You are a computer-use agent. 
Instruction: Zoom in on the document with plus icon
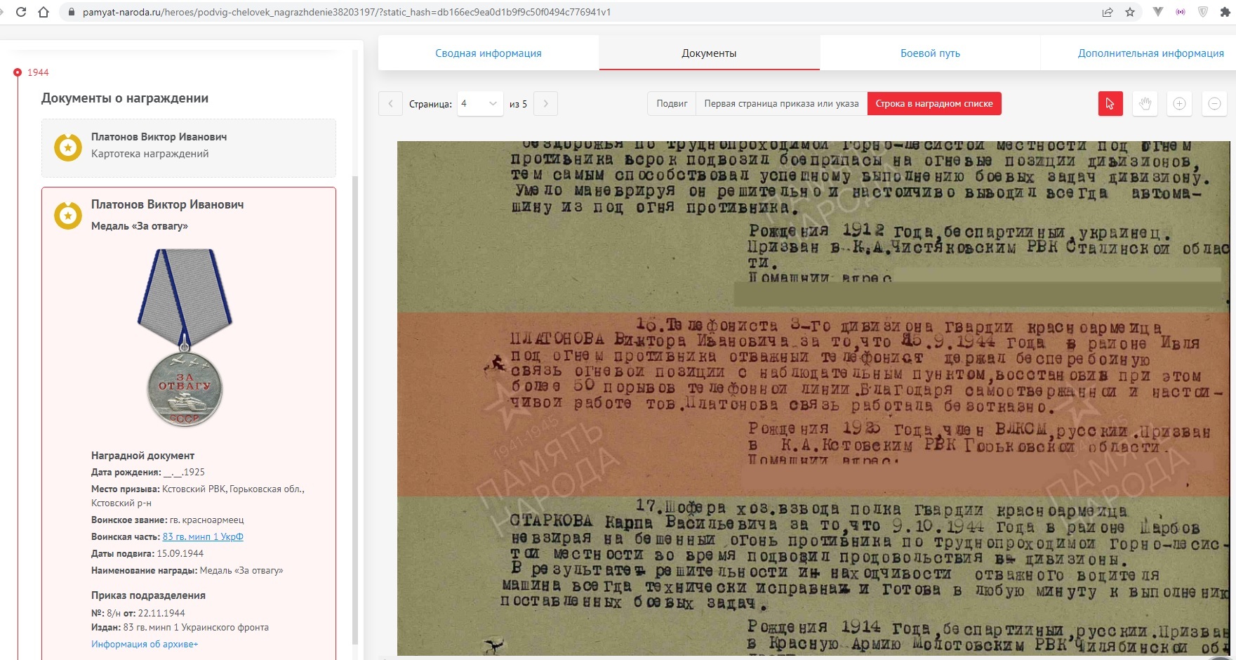click(x=1179, y=104)
